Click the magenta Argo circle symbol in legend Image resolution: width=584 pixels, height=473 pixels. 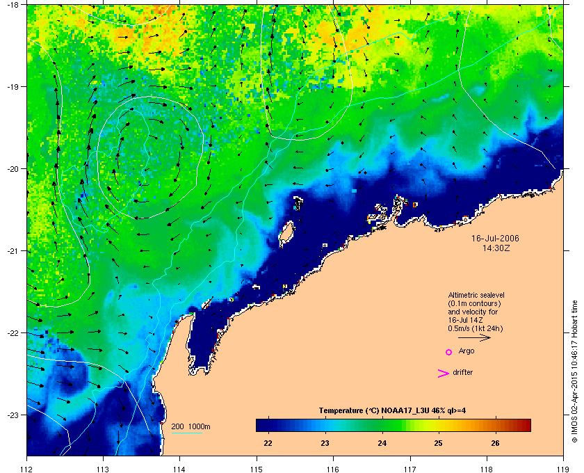(x=449, y=352)
